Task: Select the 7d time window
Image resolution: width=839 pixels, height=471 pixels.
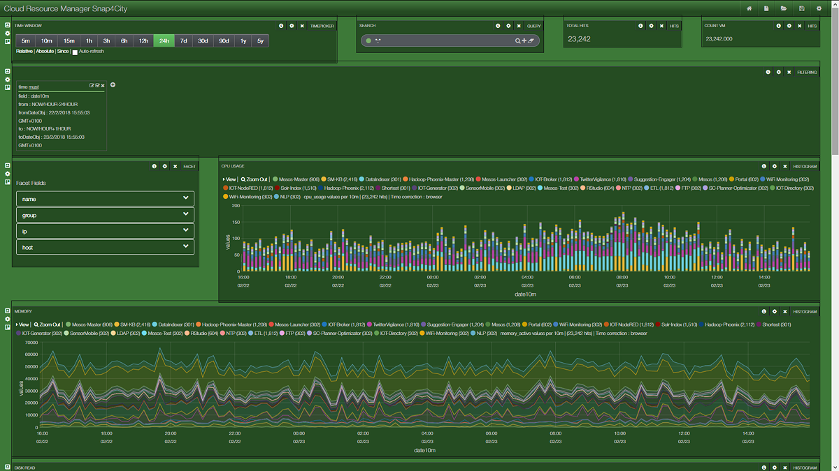Action: click(x=183, y=41)
